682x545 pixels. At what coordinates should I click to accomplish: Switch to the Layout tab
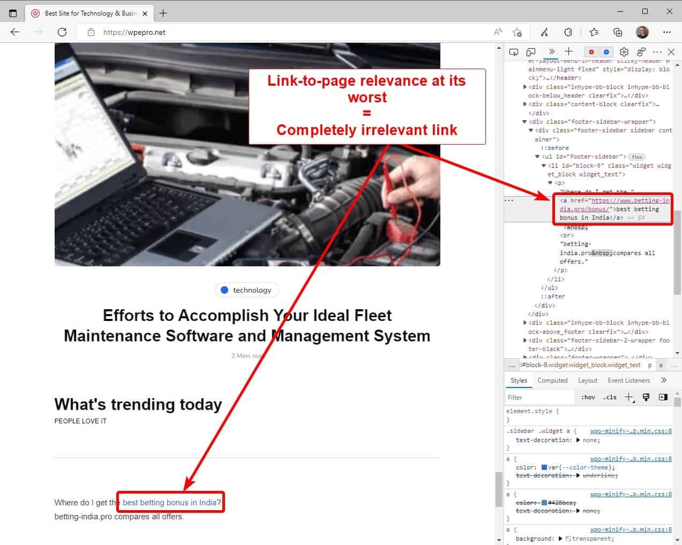tap(588, 380)
